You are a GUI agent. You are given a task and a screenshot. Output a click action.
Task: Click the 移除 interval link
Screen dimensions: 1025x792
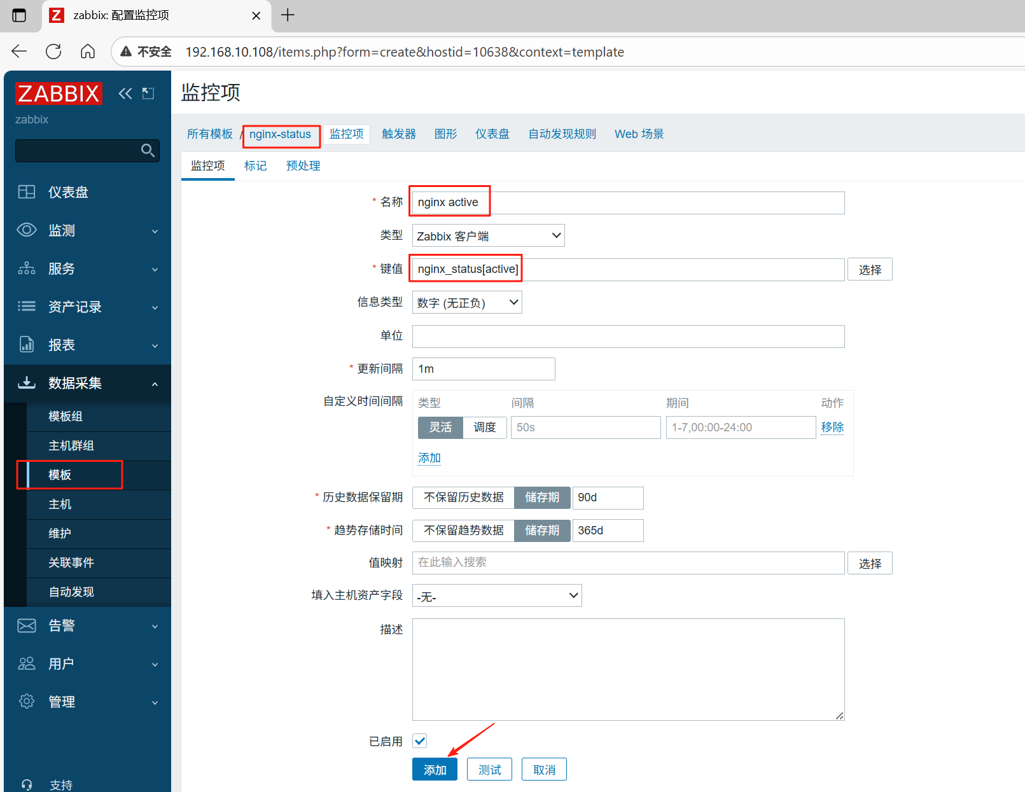point(832,427)
